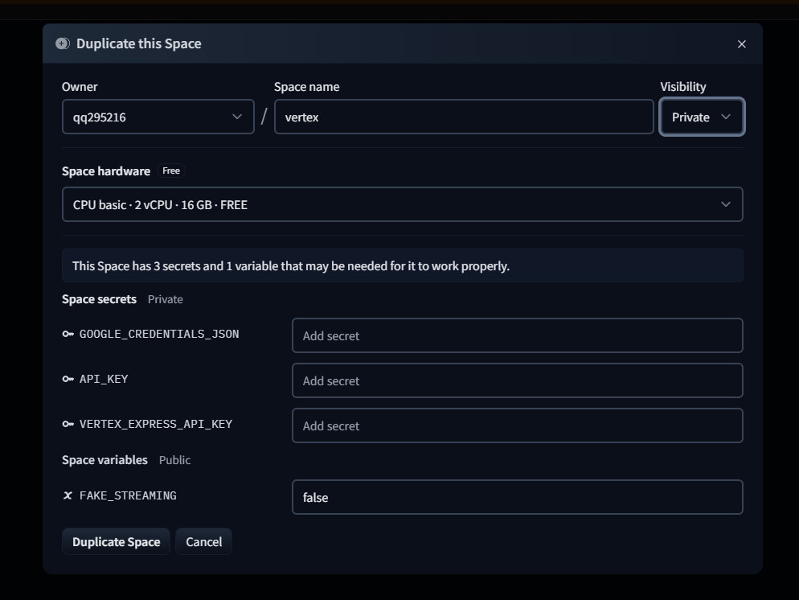Screen dimensions: 799x600
Task: Close the Duplicate this Space dialog
Action: tap(741, 44)
